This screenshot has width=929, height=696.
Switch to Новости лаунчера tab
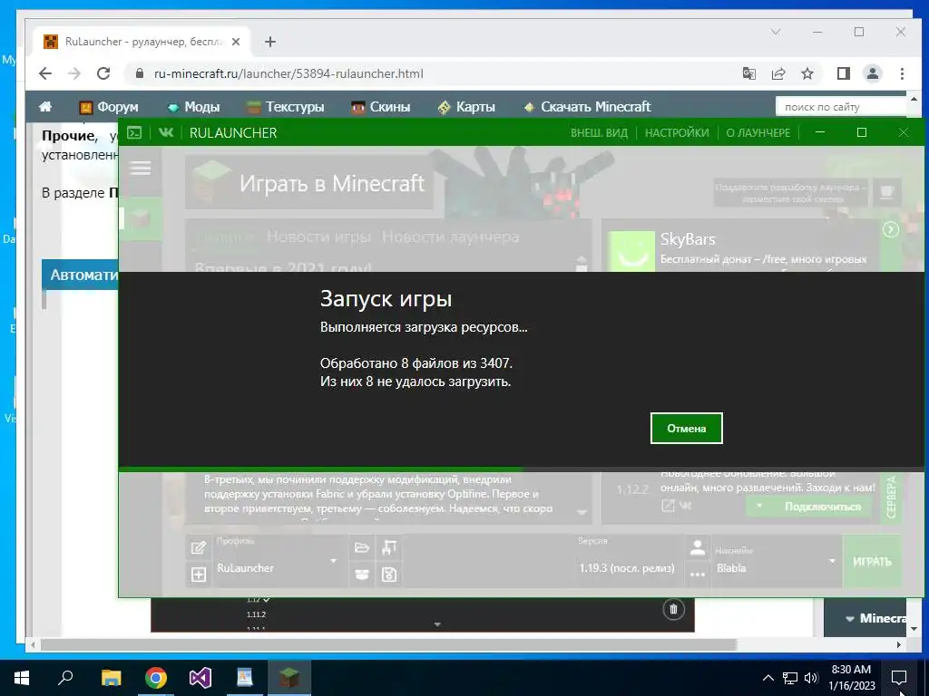coord(450,237)
